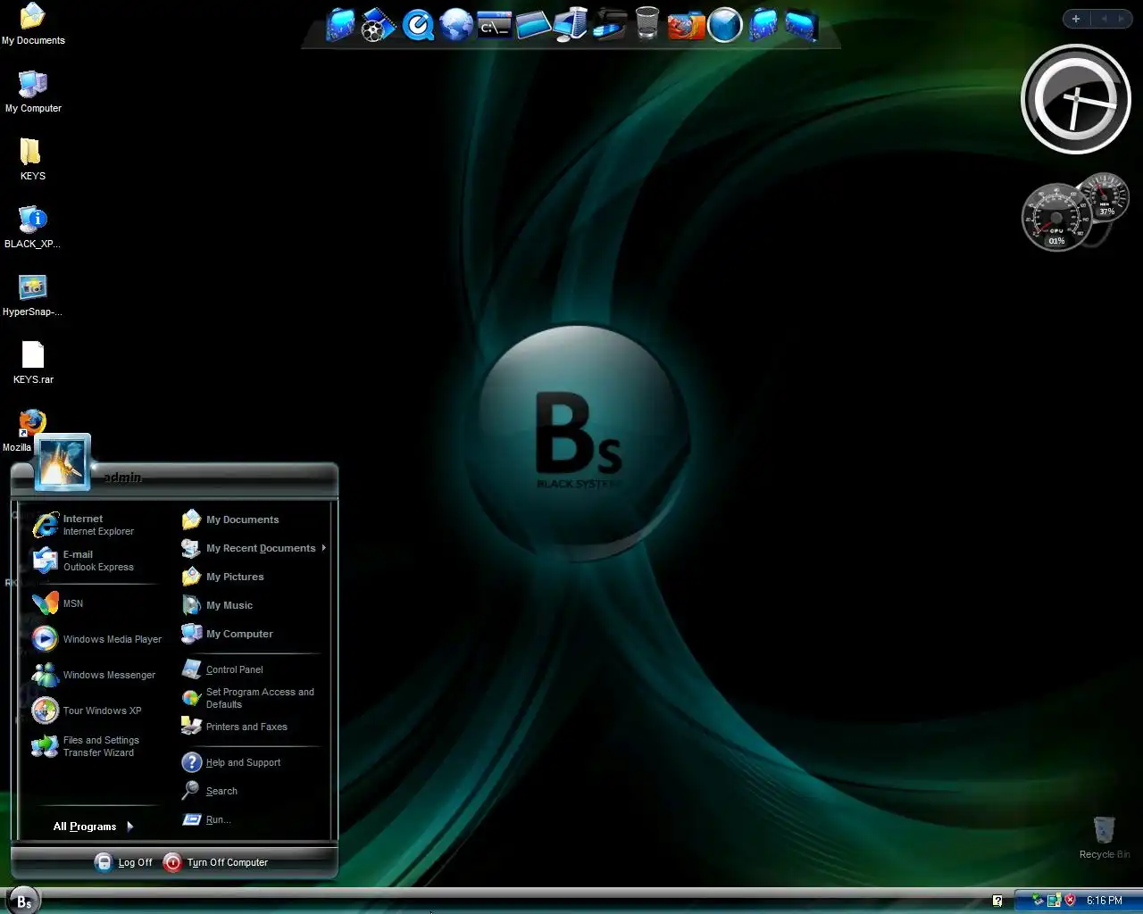Image resolution: width=1143 pixels, height=914 pixels.
Task: Start Tour Windows XP
Action: (96, 710)
